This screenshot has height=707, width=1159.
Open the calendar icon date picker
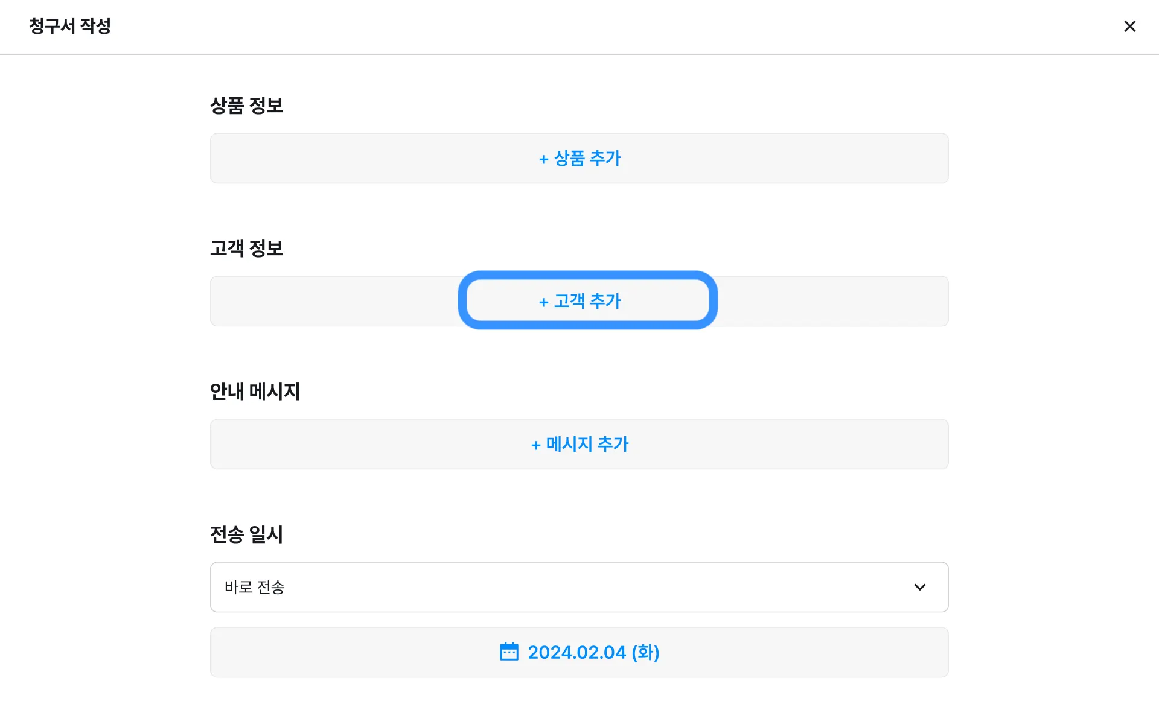tap(509, 652)
